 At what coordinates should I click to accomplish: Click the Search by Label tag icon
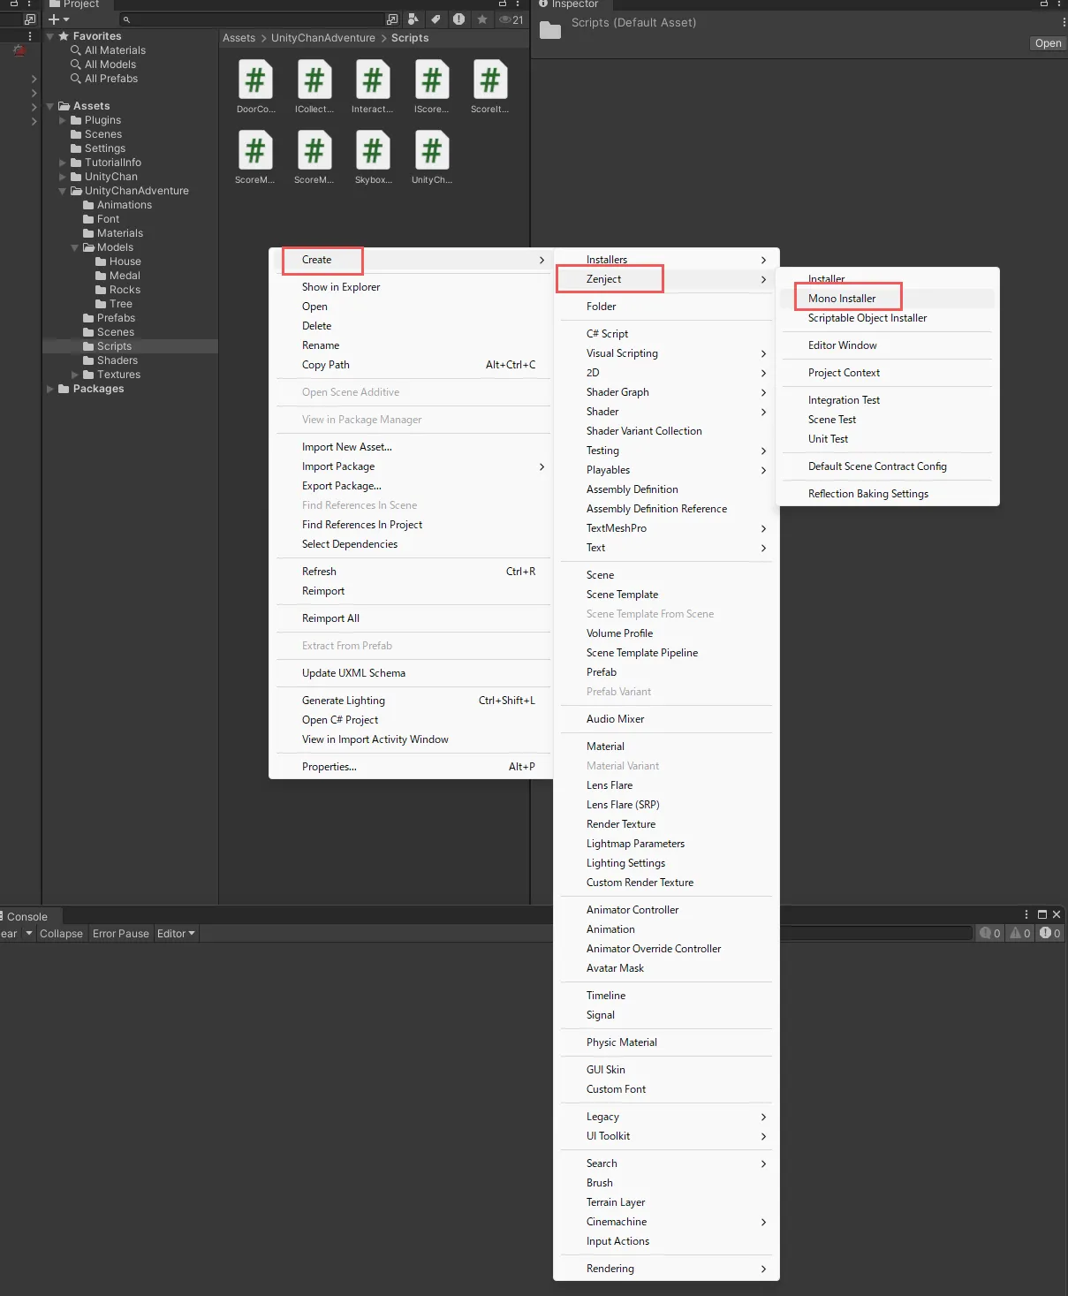tap(436, 19)
